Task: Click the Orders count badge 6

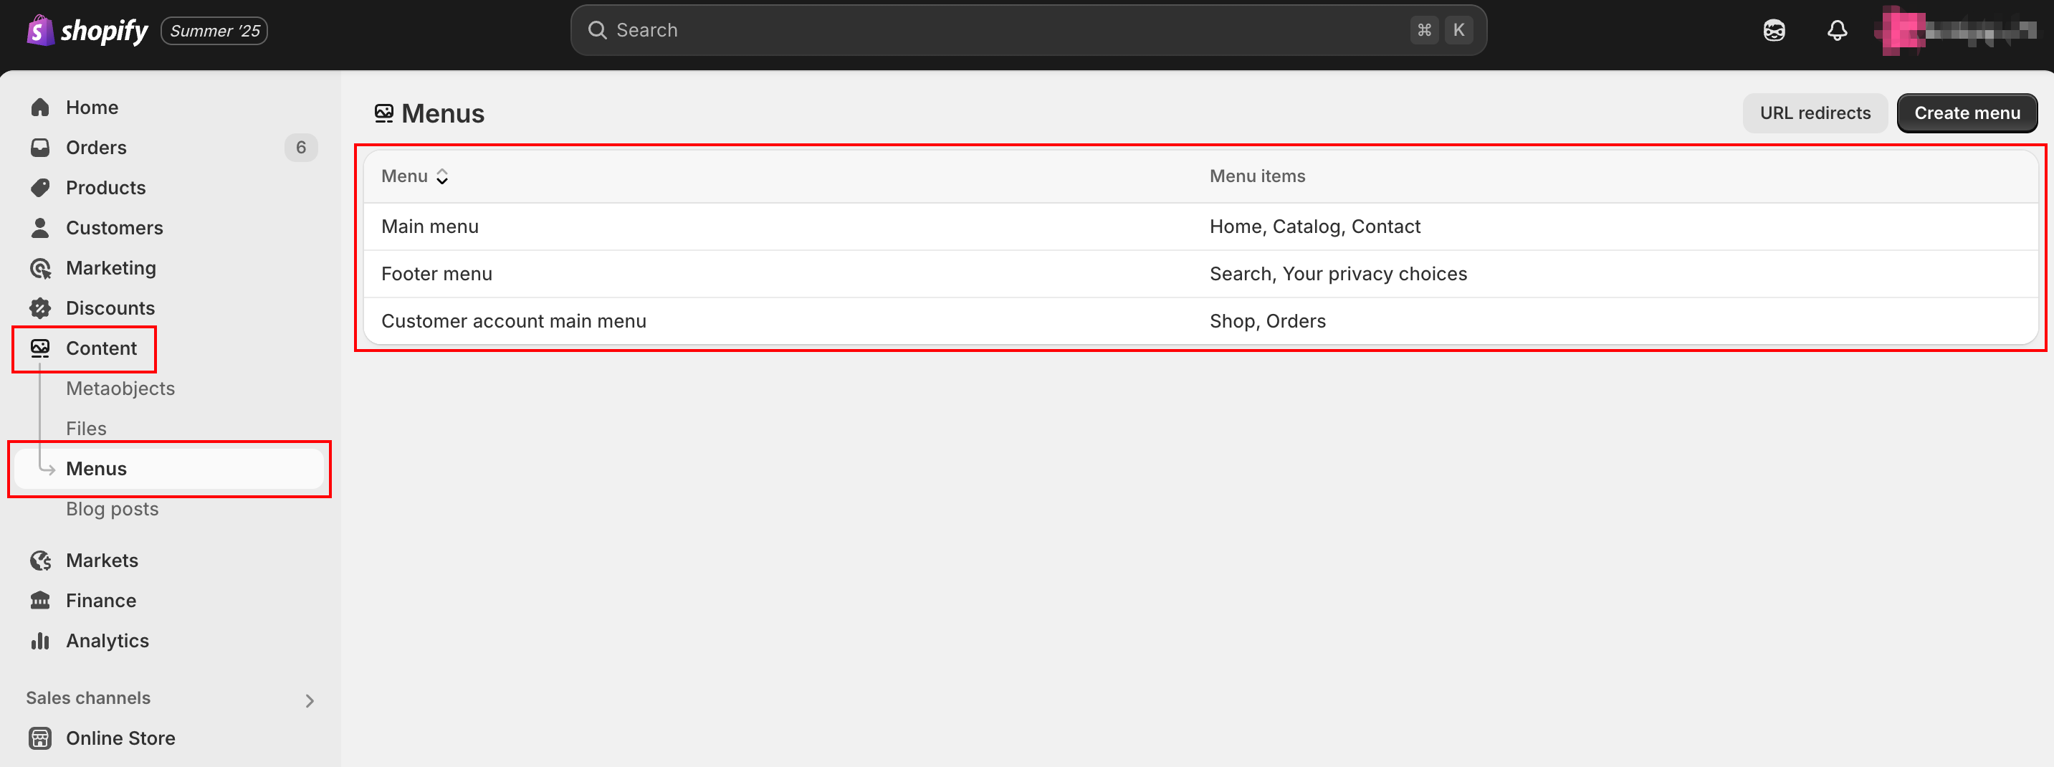Action: pyautogui.click(x=300, y=148)
